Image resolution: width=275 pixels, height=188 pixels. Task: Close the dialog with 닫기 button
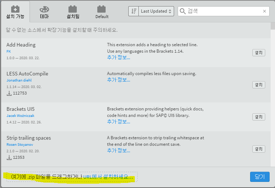[260, 177]
